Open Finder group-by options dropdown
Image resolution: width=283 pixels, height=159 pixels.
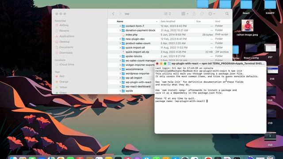185,14
